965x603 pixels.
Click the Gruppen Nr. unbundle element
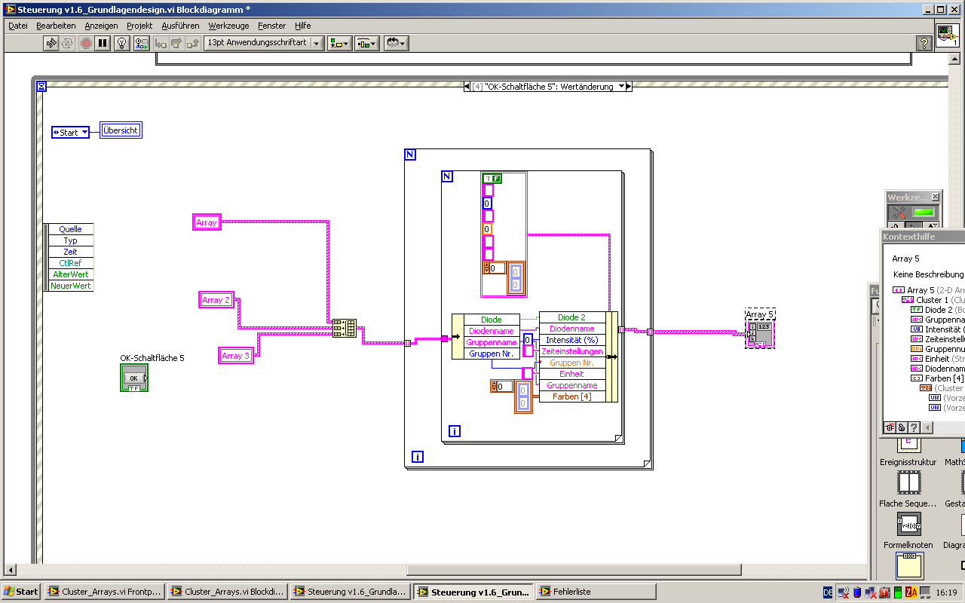tap(492, 354)
